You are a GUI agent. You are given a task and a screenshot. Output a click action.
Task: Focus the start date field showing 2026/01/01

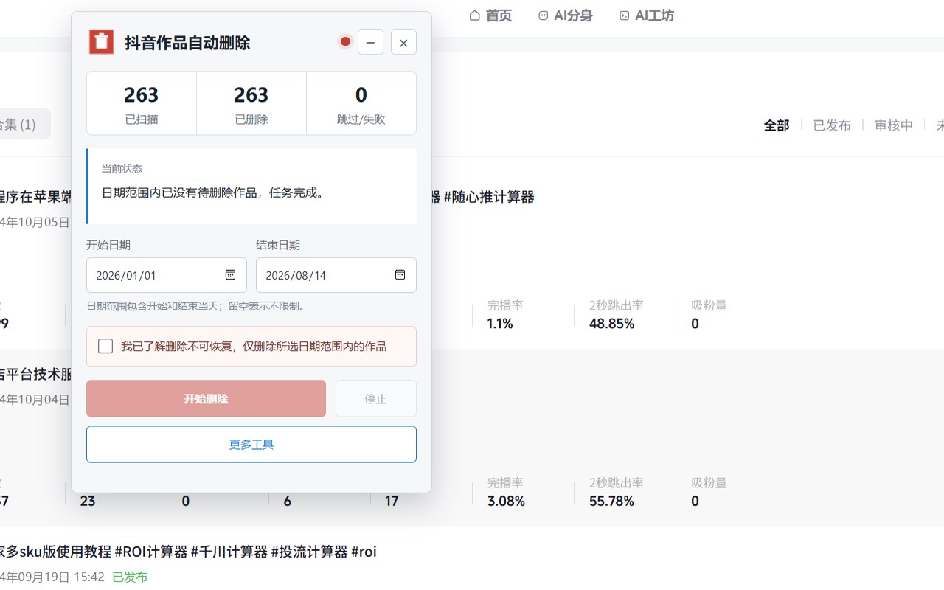pos(166,275)
